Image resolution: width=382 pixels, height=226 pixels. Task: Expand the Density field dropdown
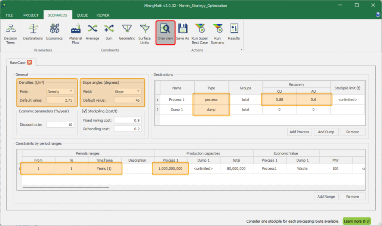click(x=71, y=92)
